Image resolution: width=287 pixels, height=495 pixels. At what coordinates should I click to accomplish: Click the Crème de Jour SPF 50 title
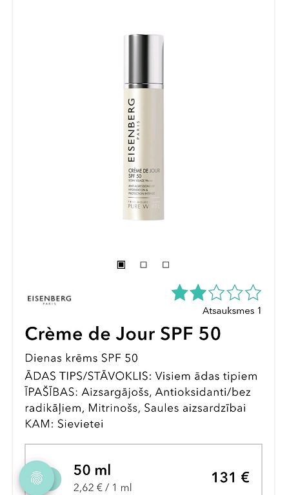coord(123,334)
